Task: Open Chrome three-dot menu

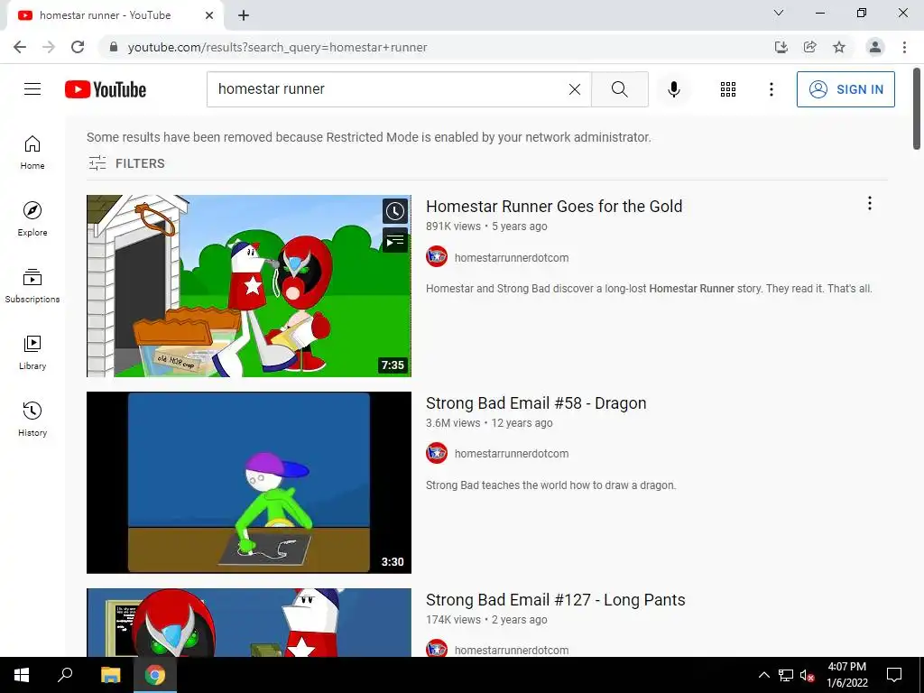Action: point(904,47)
